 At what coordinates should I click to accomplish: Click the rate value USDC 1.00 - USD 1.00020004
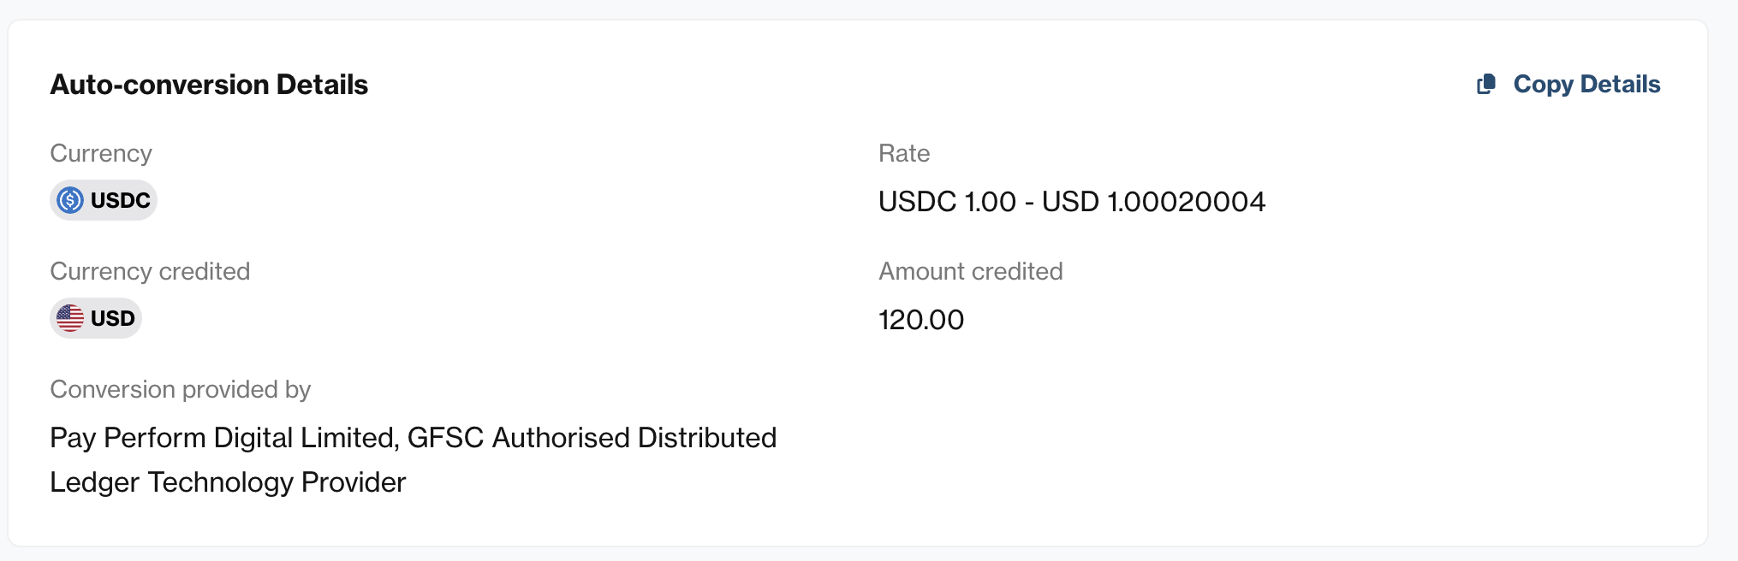(x=1072, y=202)
